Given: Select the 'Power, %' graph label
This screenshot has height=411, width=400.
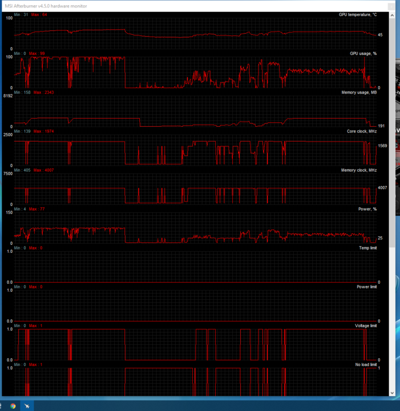Looking at the screenshot, I should [x=367, y=209].
